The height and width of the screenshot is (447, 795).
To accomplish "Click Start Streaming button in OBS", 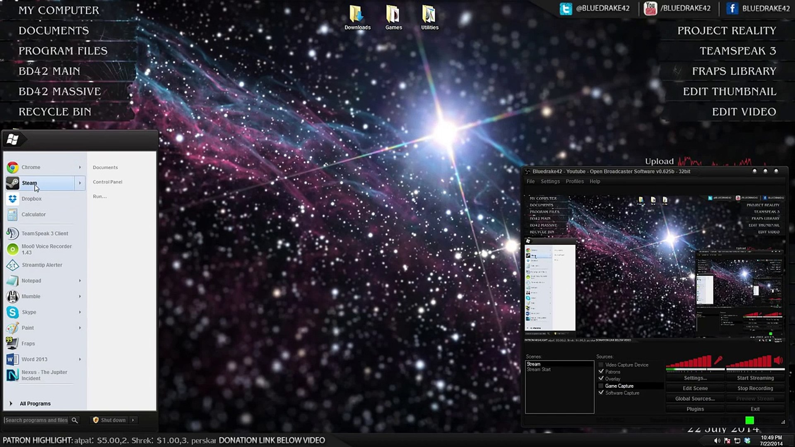I will click(755, 378).
